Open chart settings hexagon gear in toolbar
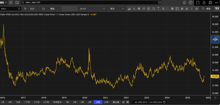The height and width of the screenshot is (105, 220). pyautogui.click(x=197, y=9)
